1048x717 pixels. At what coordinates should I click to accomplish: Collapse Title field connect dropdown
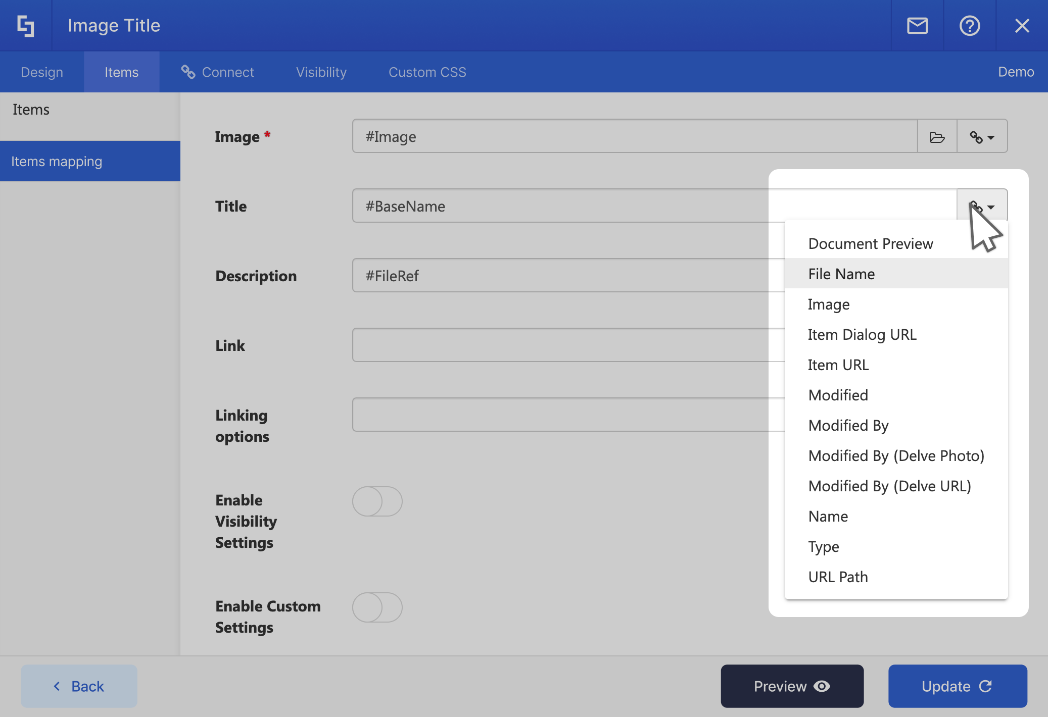(x=982, y=206)
